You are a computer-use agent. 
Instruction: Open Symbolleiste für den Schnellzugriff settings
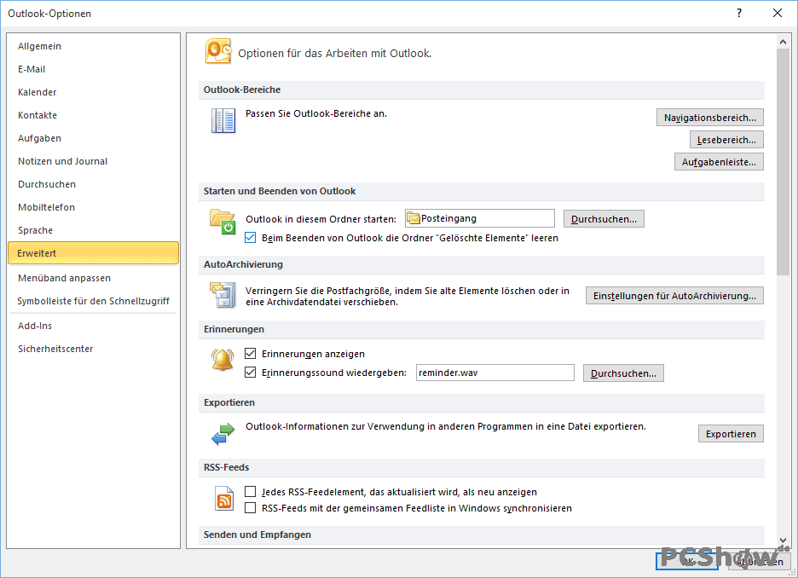click(x=94, y=301)
